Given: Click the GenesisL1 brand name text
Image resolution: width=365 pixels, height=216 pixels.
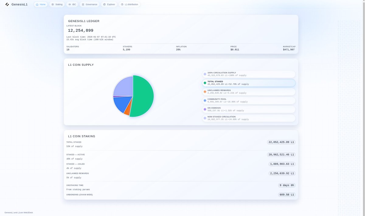Looking at the screenshot, I should 19,5.
